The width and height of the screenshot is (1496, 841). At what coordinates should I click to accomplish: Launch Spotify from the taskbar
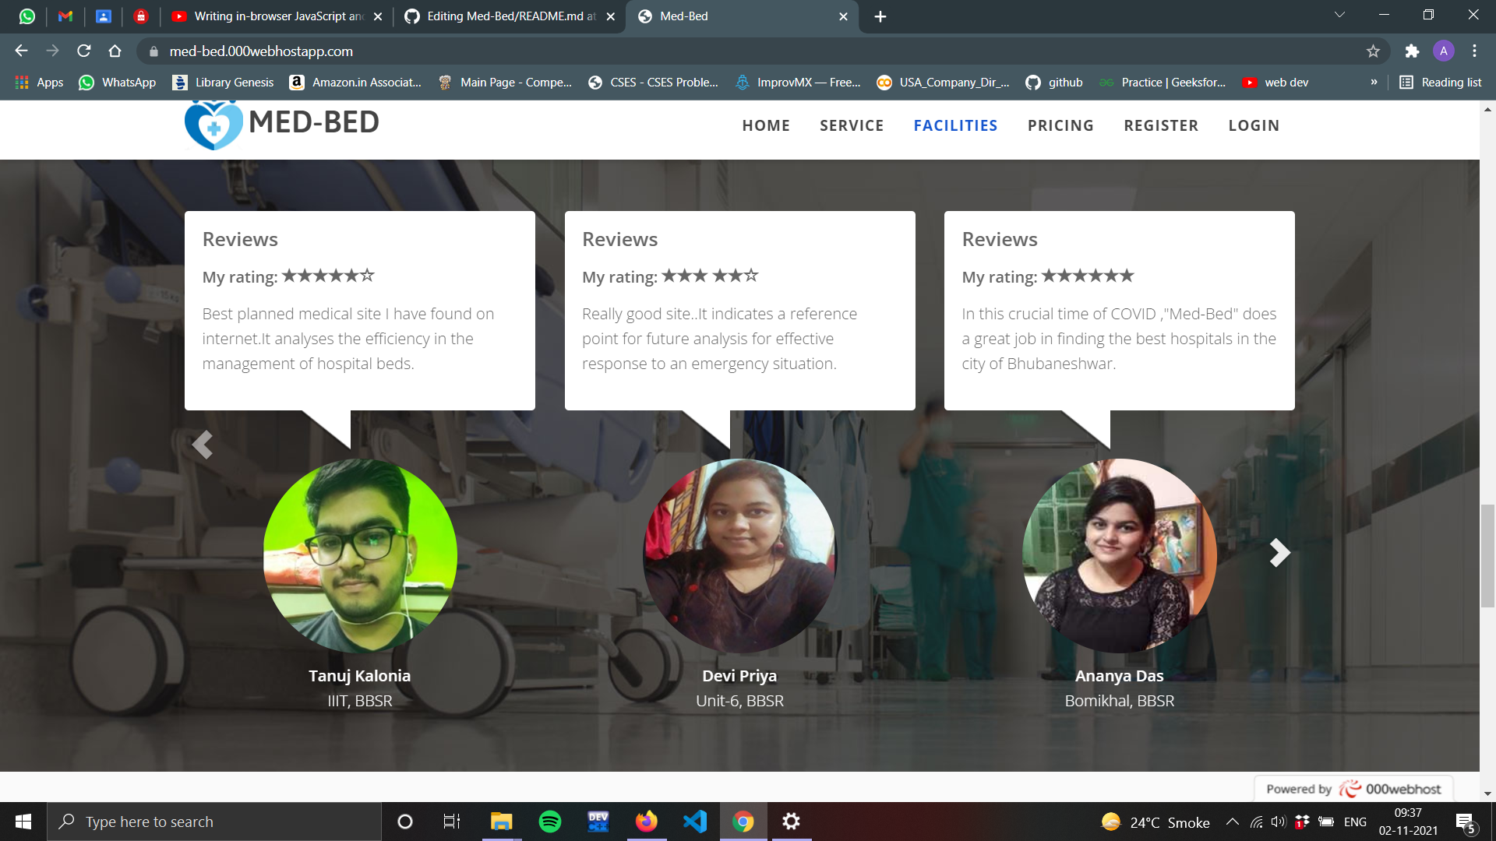point(550,822)
